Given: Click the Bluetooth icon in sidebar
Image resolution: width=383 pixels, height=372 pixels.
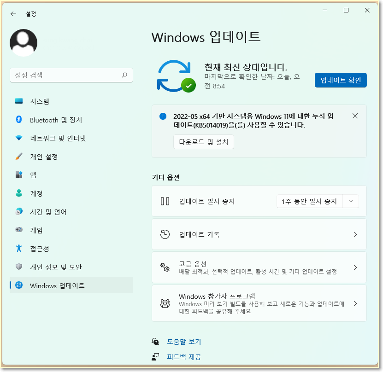Looking at the screenshot, I should [x=19, y=120].
